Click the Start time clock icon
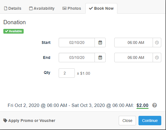The height and width of the screenshot is (130, 166). (x=157, y=42)
